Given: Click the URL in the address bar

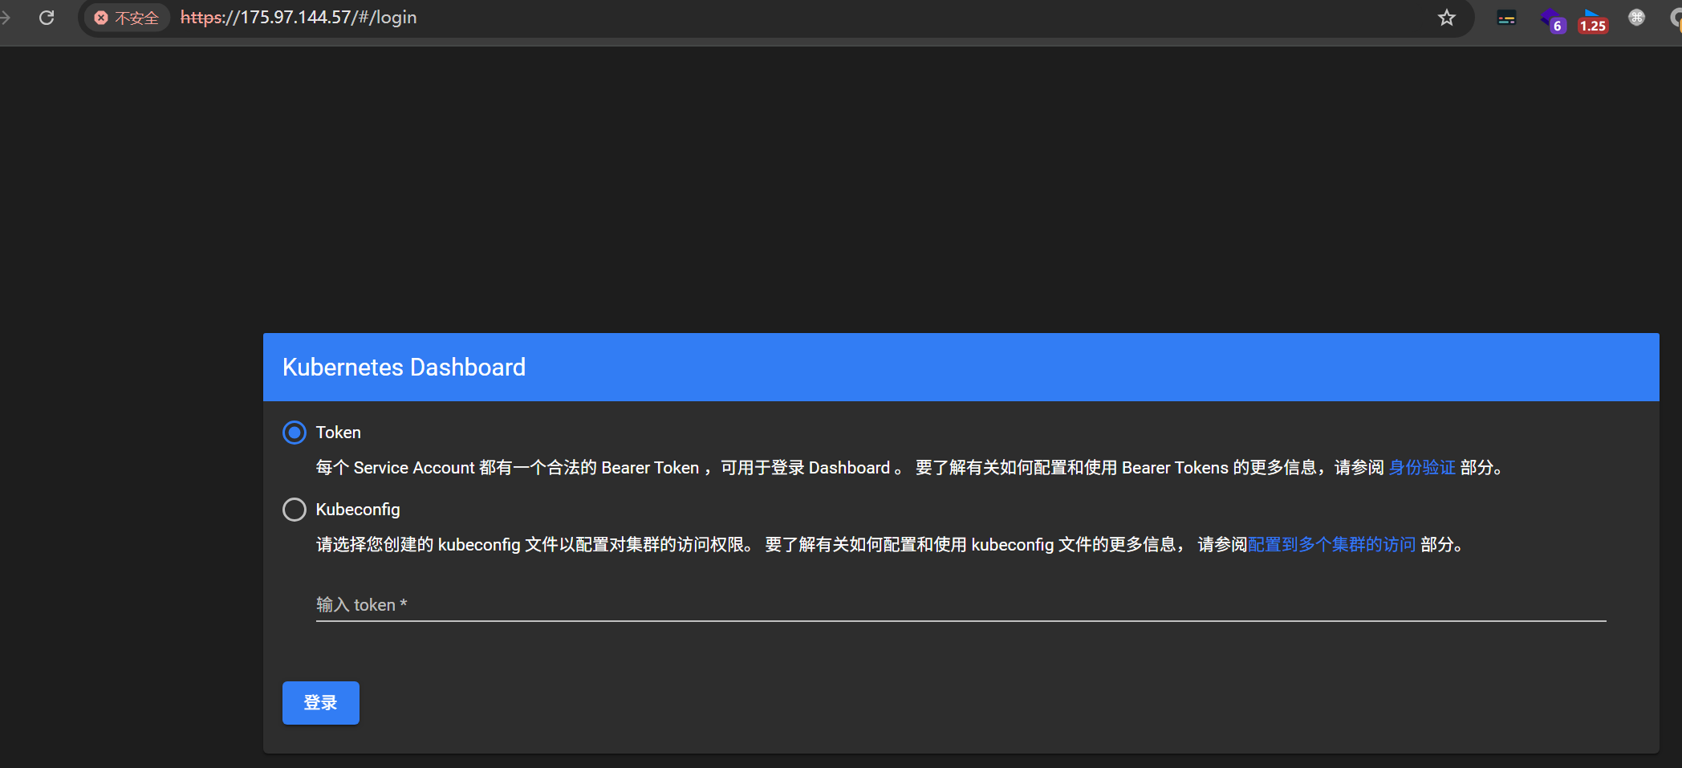Looking at the screenshot, I should pyautogui.click(x=299, y=18).
